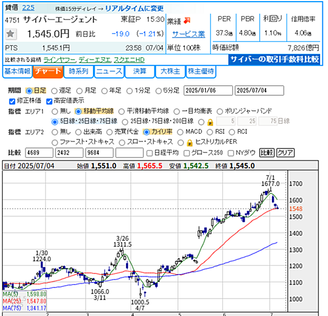This screenshot has height=316, width=328.
Task: Select MACD indicator radio
Action: click(x=180, y=132)
